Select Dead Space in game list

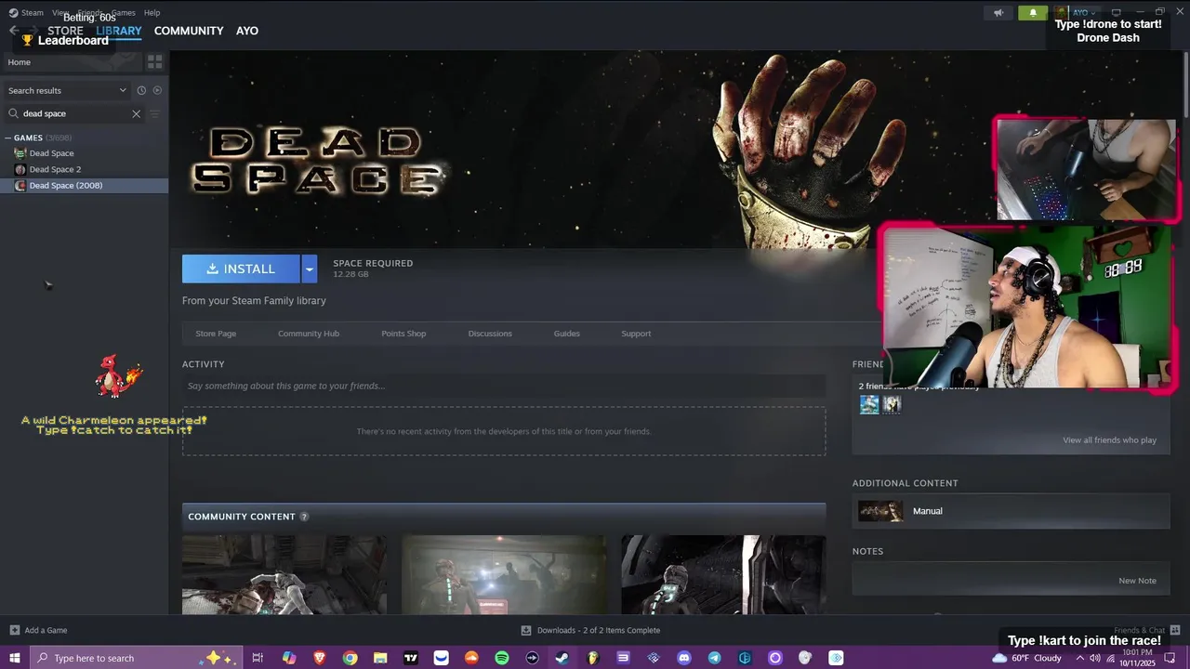tap(51, 153)
